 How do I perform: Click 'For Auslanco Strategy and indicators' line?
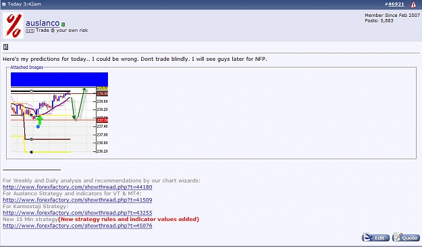coord(72,193)
